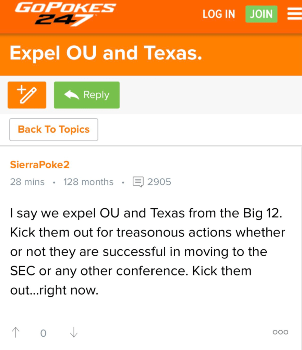Upvote SierraPoke2's post
This screenshot has height=350, width=302.
[x=16, y=332]
